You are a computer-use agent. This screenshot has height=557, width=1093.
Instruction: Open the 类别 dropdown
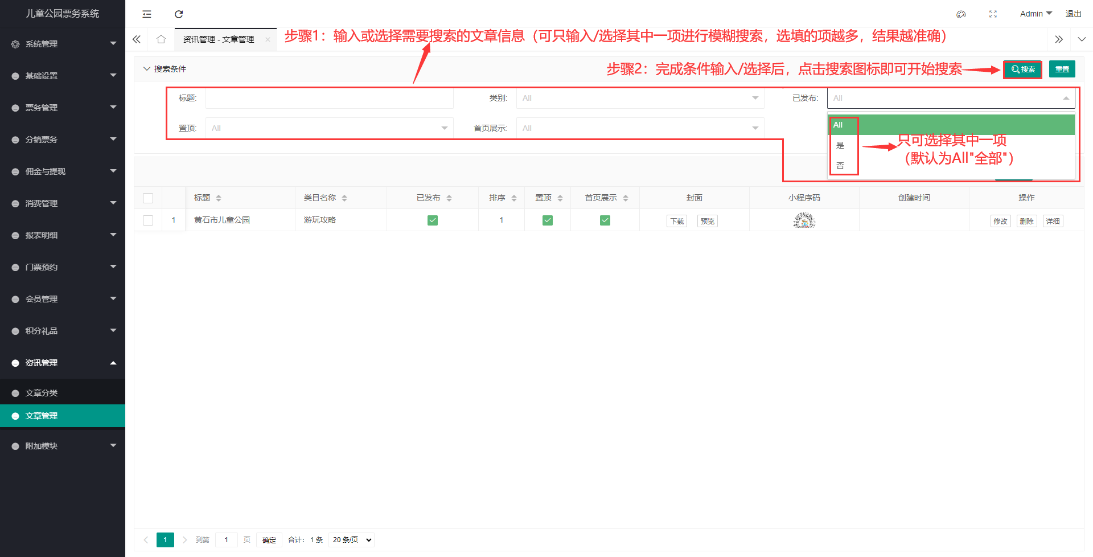(x=640, y=98)
